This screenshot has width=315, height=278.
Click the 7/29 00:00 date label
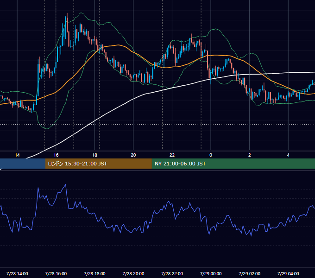tap(211, 273)
